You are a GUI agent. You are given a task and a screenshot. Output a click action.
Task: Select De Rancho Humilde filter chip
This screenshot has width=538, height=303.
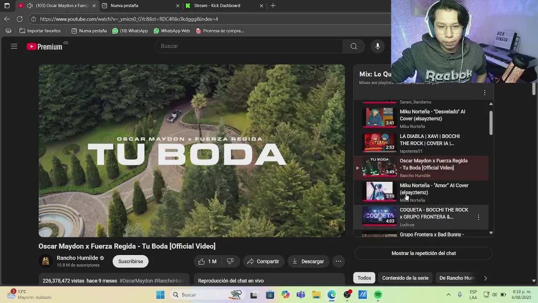457,278
